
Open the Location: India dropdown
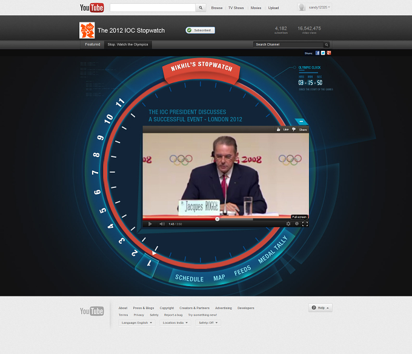pyautogui.click(x=175, y=322)
